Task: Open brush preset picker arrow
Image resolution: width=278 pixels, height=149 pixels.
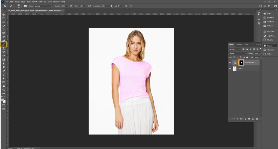Action: click(22, 6)
